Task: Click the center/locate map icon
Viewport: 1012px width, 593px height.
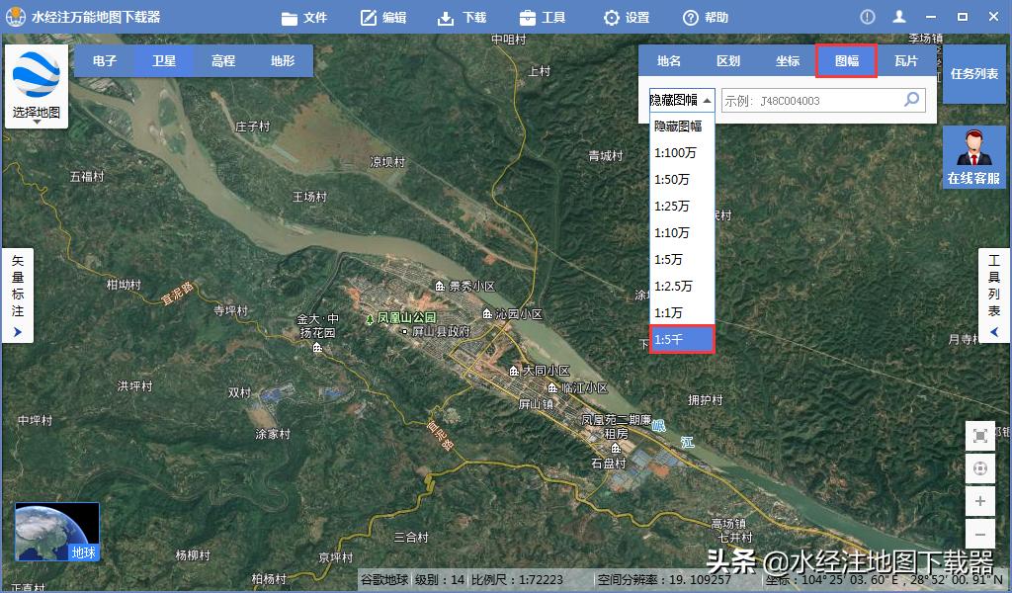Action: 978,468
